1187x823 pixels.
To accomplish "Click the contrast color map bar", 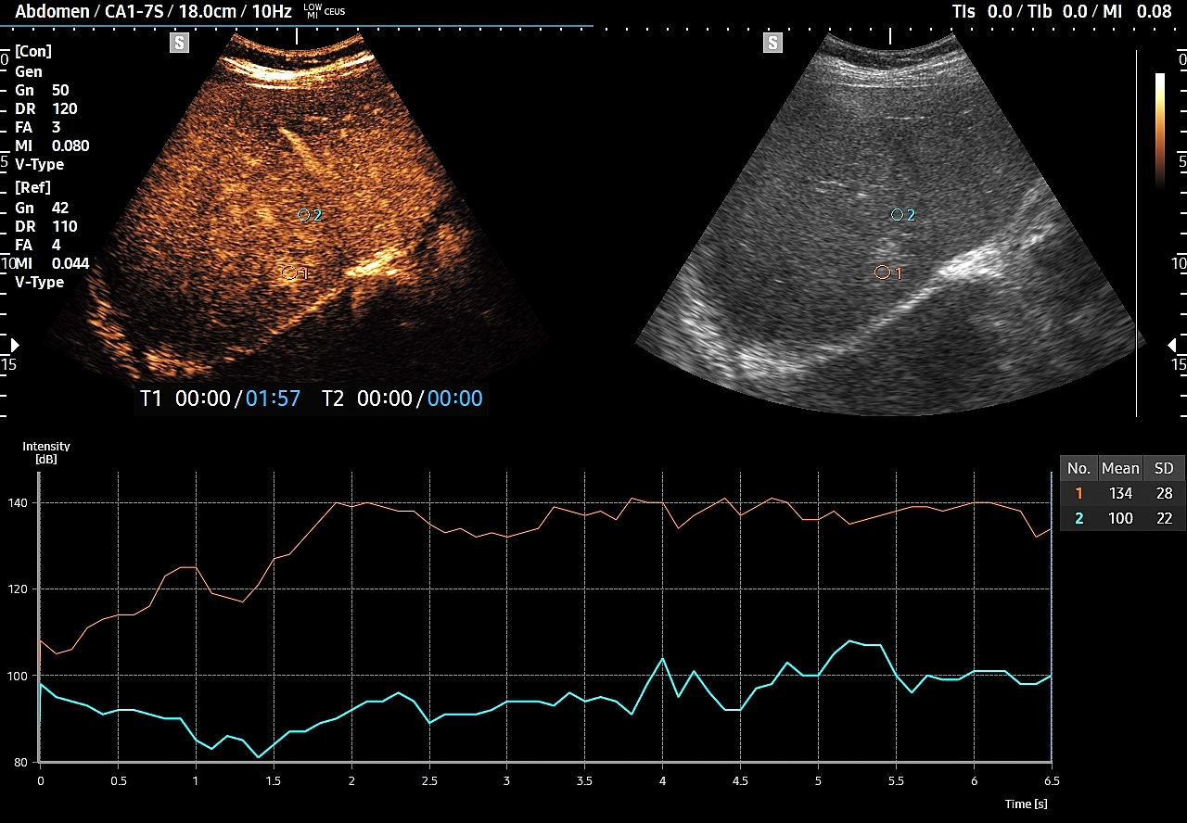I will 1160,130.
